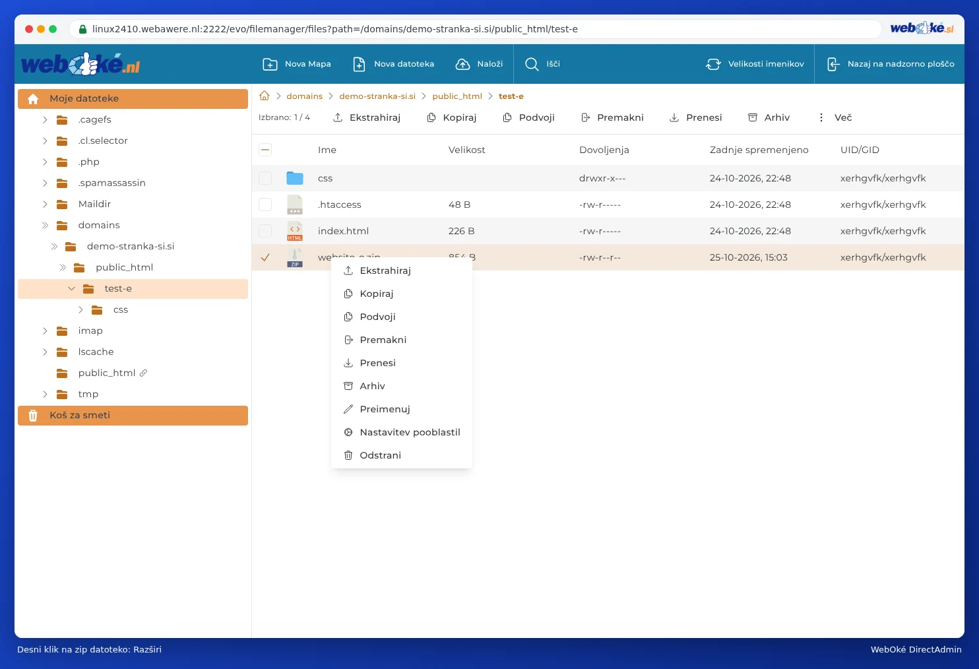Click the css folder icon in file list
This screenshot has width=979, height=669.
[x=295, y=178]
